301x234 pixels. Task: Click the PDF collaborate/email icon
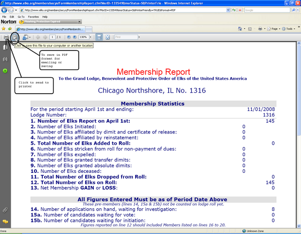tap(26, 37)
